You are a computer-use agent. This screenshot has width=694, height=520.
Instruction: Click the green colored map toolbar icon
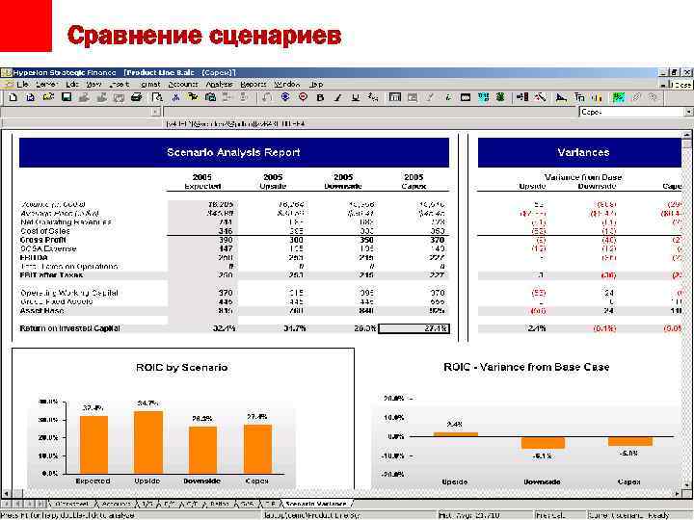tap(618, 97)
